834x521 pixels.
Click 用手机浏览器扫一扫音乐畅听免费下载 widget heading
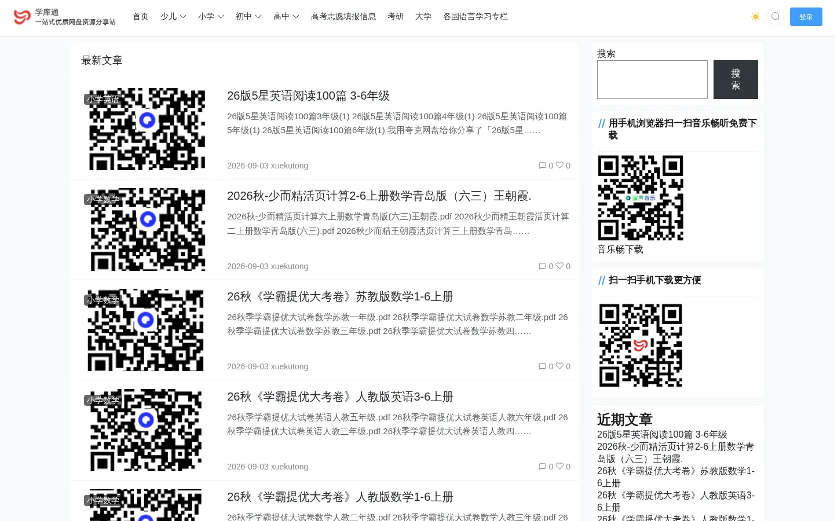tap(682, 129)
